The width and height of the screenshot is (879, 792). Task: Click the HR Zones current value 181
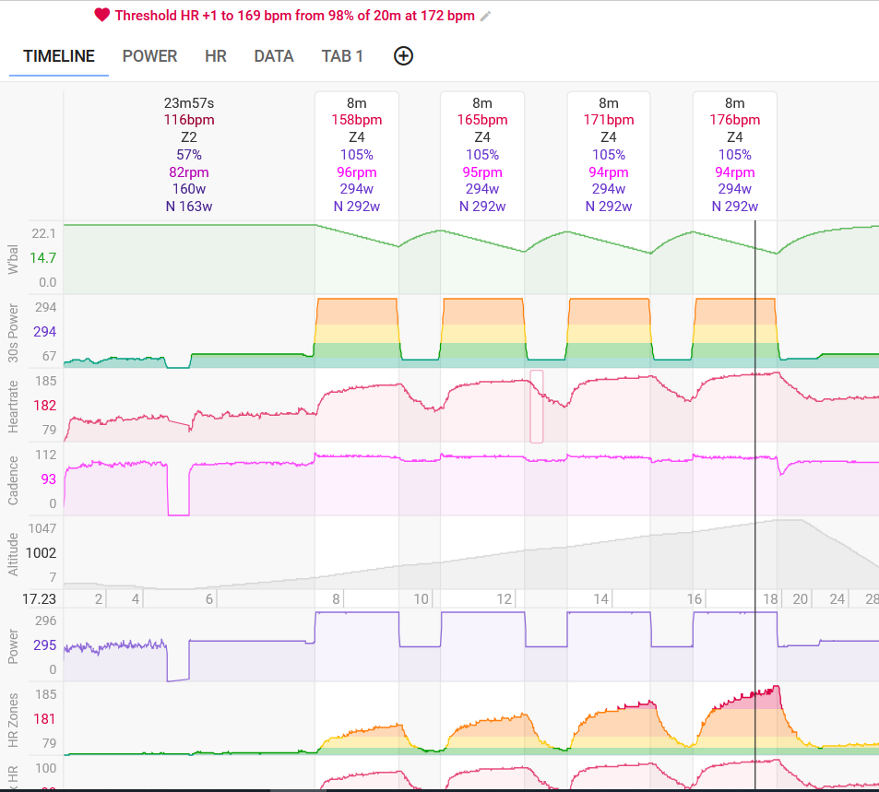[45, 719]
